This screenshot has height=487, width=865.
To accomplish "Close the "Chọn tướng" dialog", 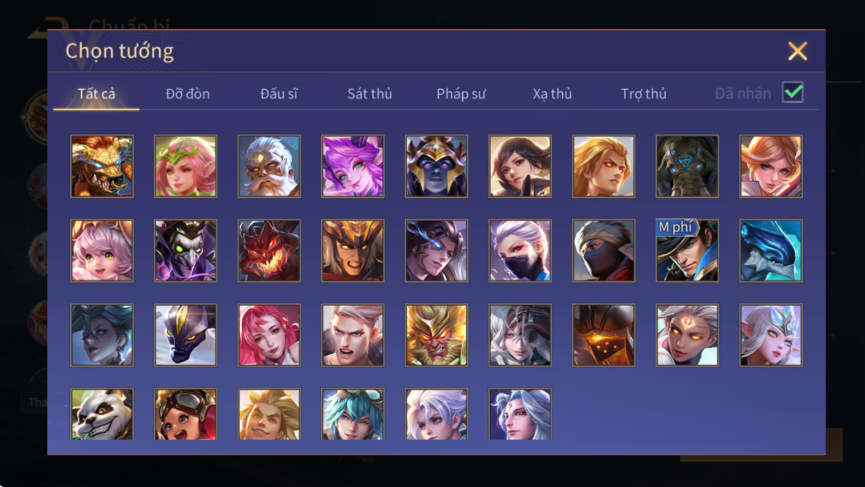I will click(x=798, y=51).
